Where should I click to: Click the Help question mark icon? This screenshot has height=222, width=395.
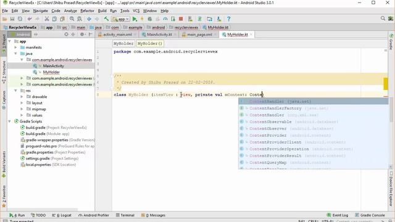[x=228, y=19]
